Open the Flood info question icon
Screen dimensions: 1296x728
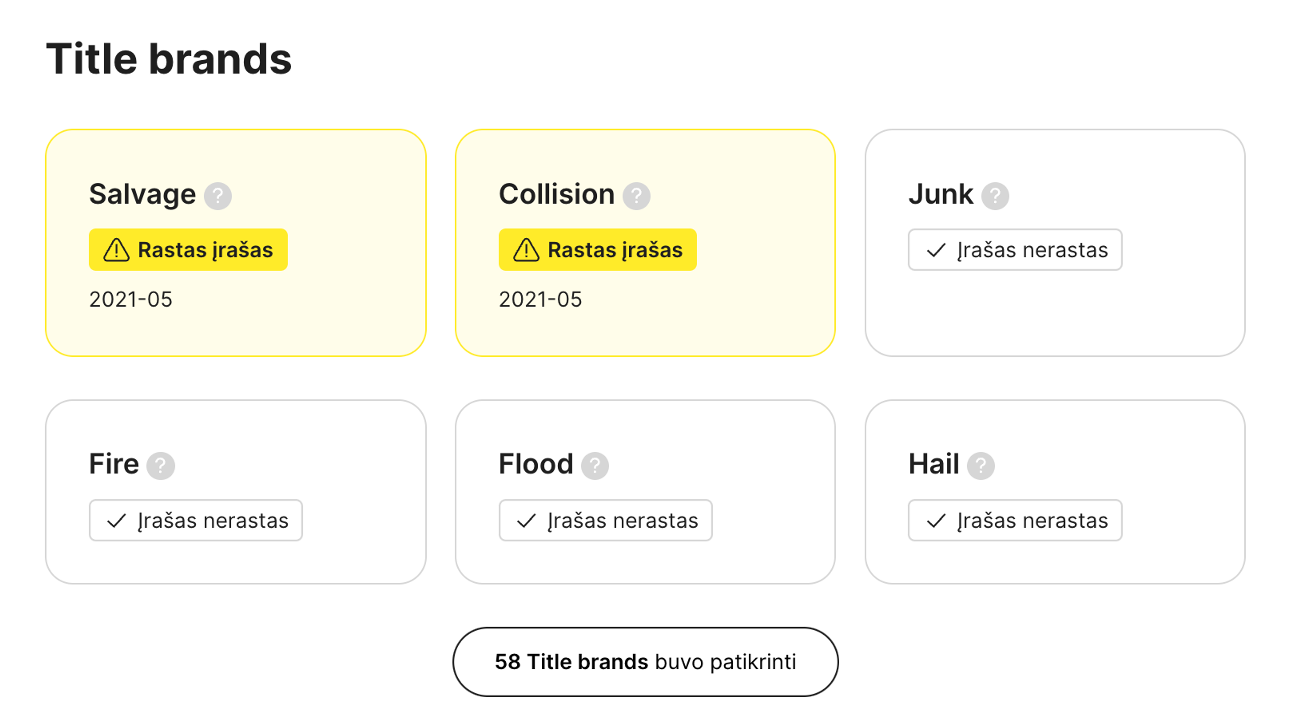595,466
